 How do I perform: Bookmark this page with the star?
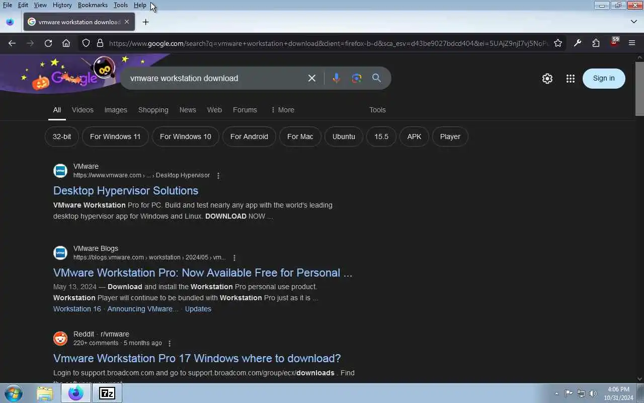pos(558,43)
